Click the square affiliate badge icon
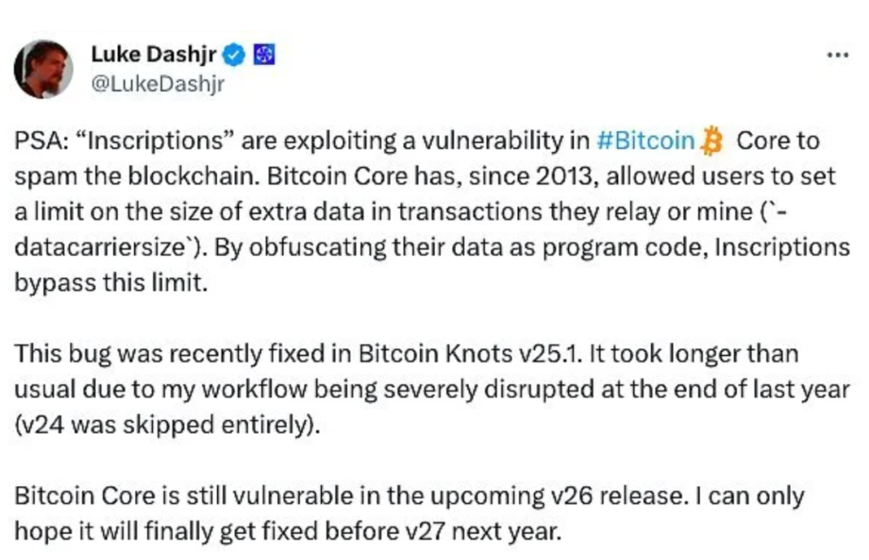869x560 pixels. pyautogui.click(x=264, y=55)
